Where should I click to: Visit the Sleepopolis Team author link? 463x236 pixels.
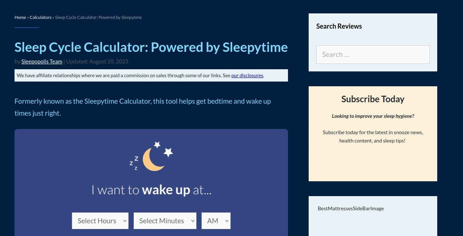(x=42, y=62)
